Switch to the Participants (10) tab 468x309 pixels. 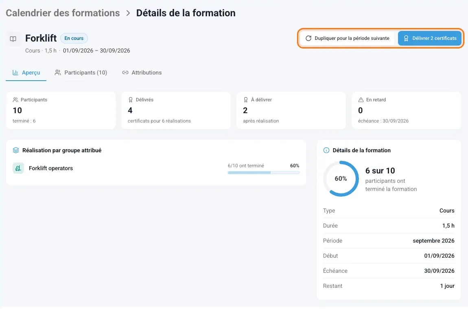[x=81, y=72]
